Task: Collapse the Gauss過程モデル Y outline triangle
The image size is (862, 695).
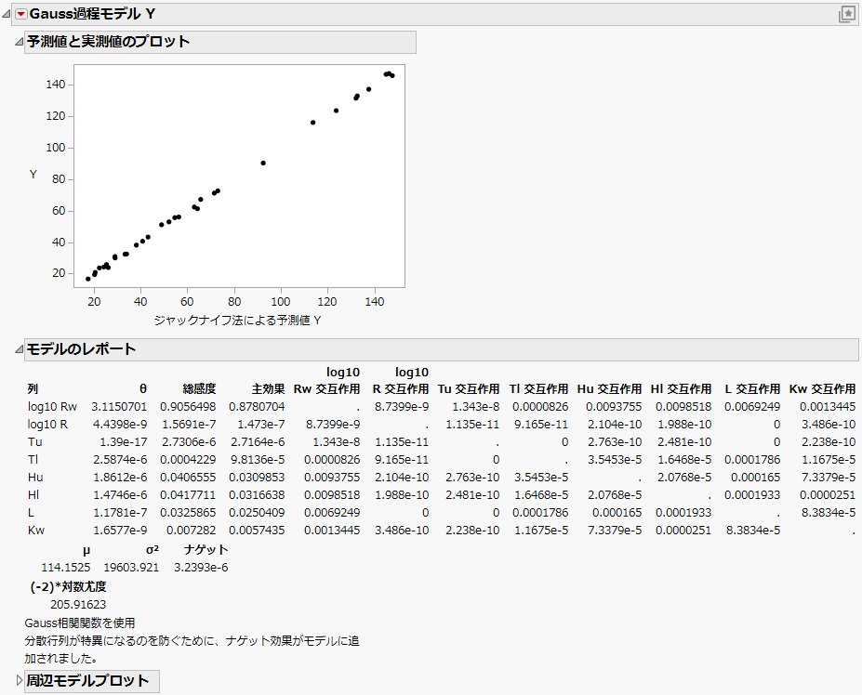Action: (x=7, y=14)
